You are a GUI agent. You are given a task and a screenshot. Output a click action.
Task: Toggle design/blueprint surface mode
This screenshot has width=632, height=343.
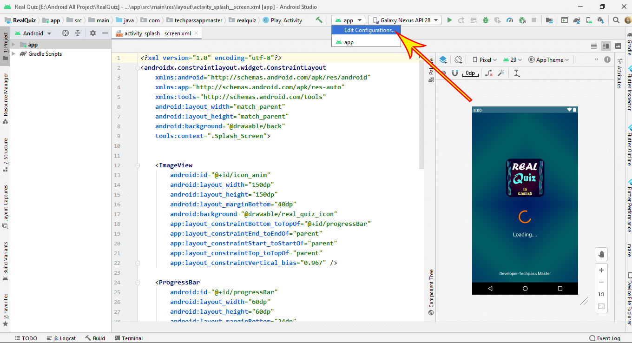[x=443, y=59]
